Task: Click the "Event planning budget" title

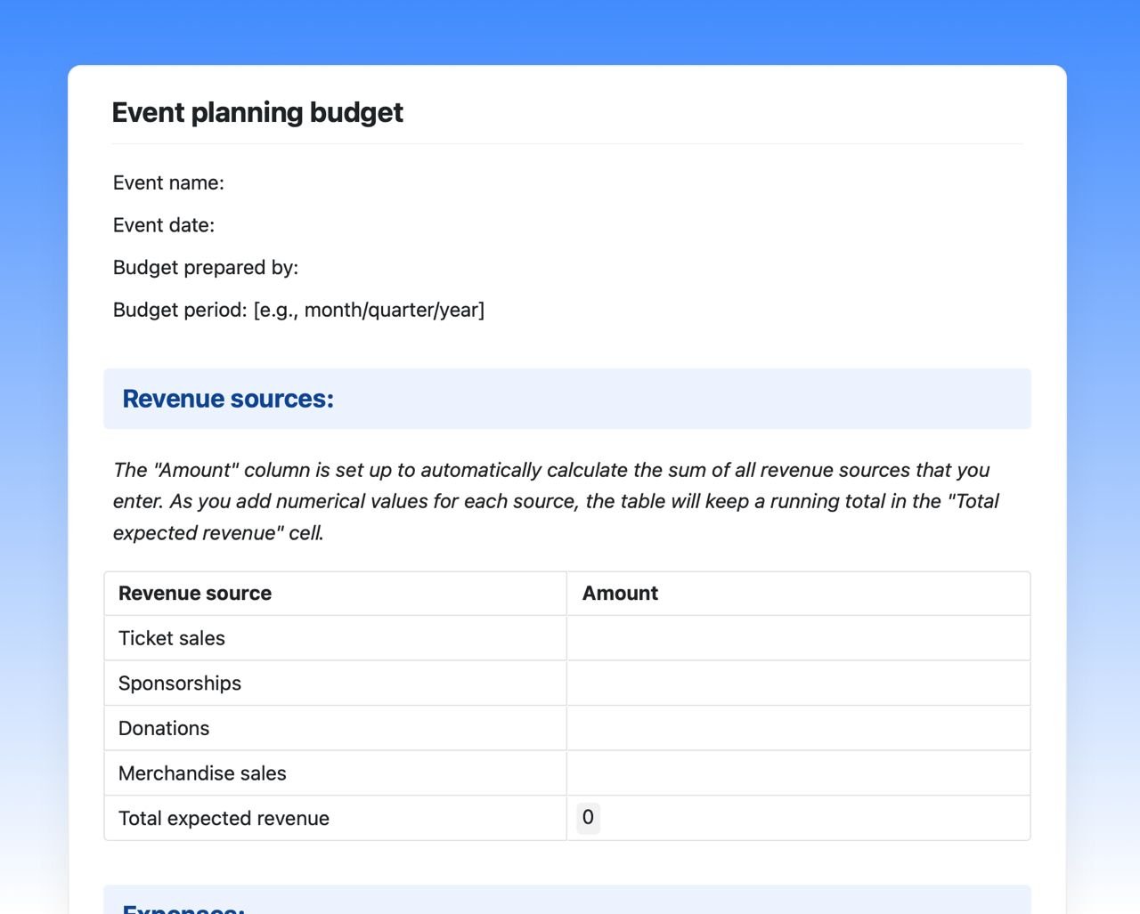Action: coord(257,112)
